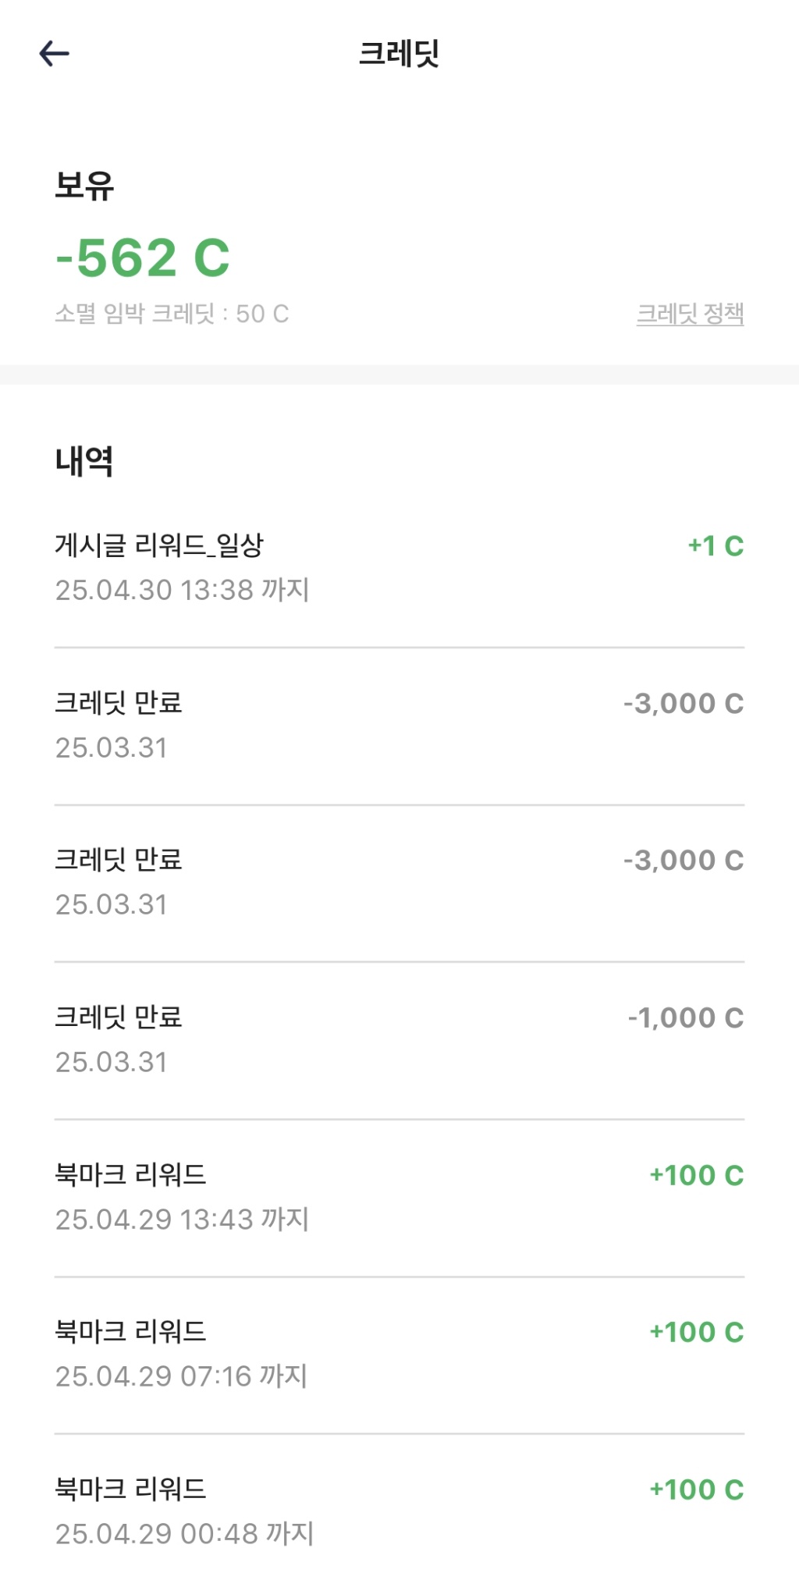Select 북마크 리워드 entry expiring 13:43
Viewport: 799px width, 1580px height.
point(130,1174)
